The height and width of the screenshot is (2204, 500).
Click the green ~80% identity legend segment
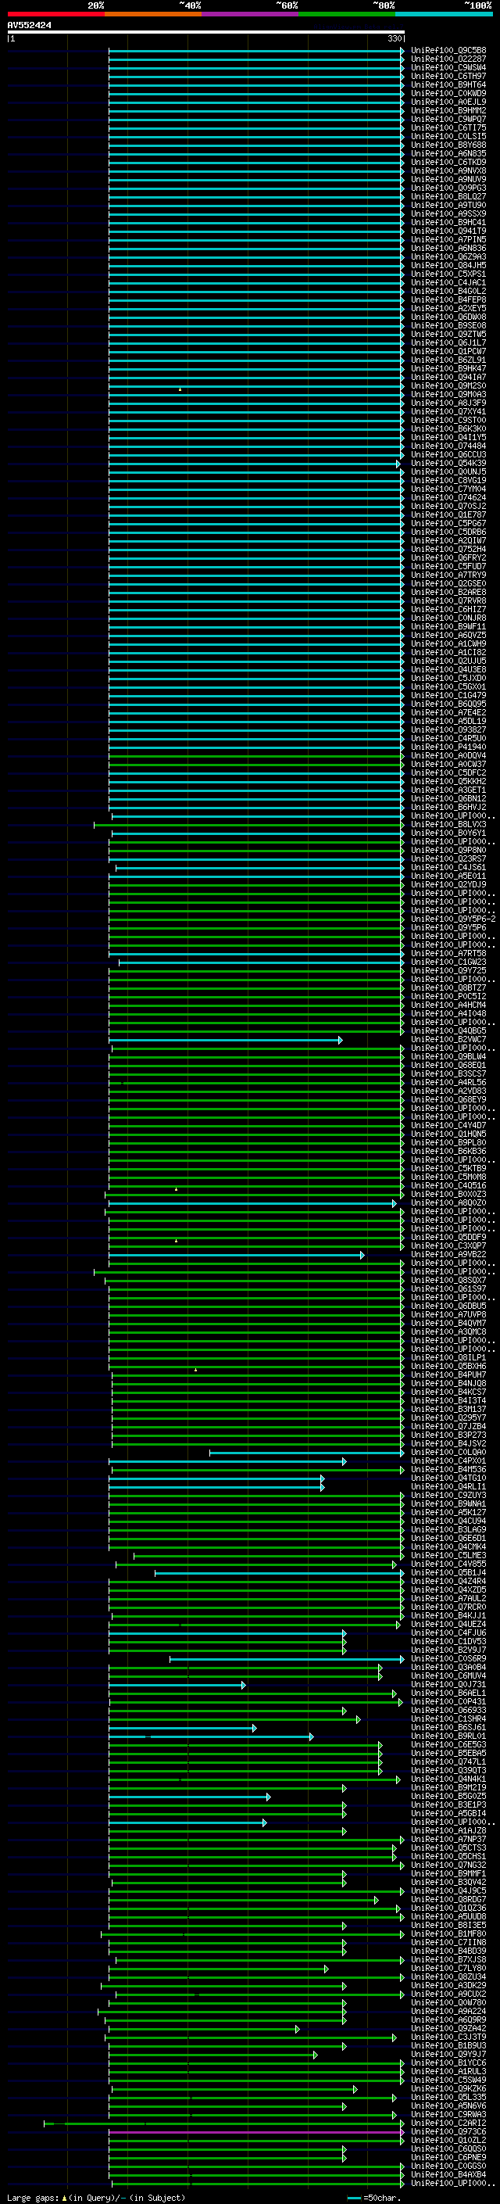[x=347, y=14]
